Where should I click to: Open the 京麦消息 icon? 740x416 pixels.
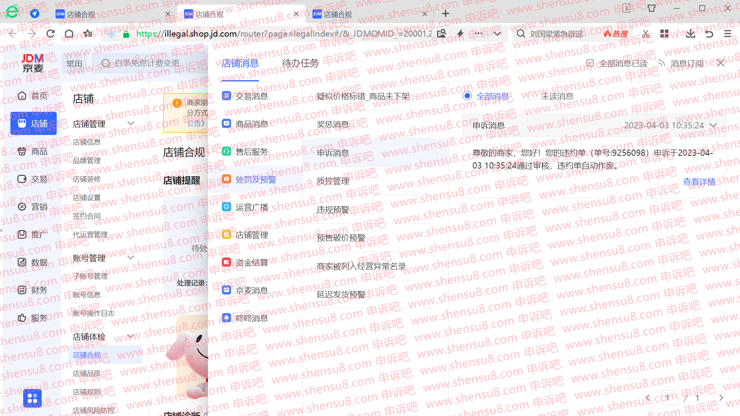pyautogui.click(x=226, y=290)
